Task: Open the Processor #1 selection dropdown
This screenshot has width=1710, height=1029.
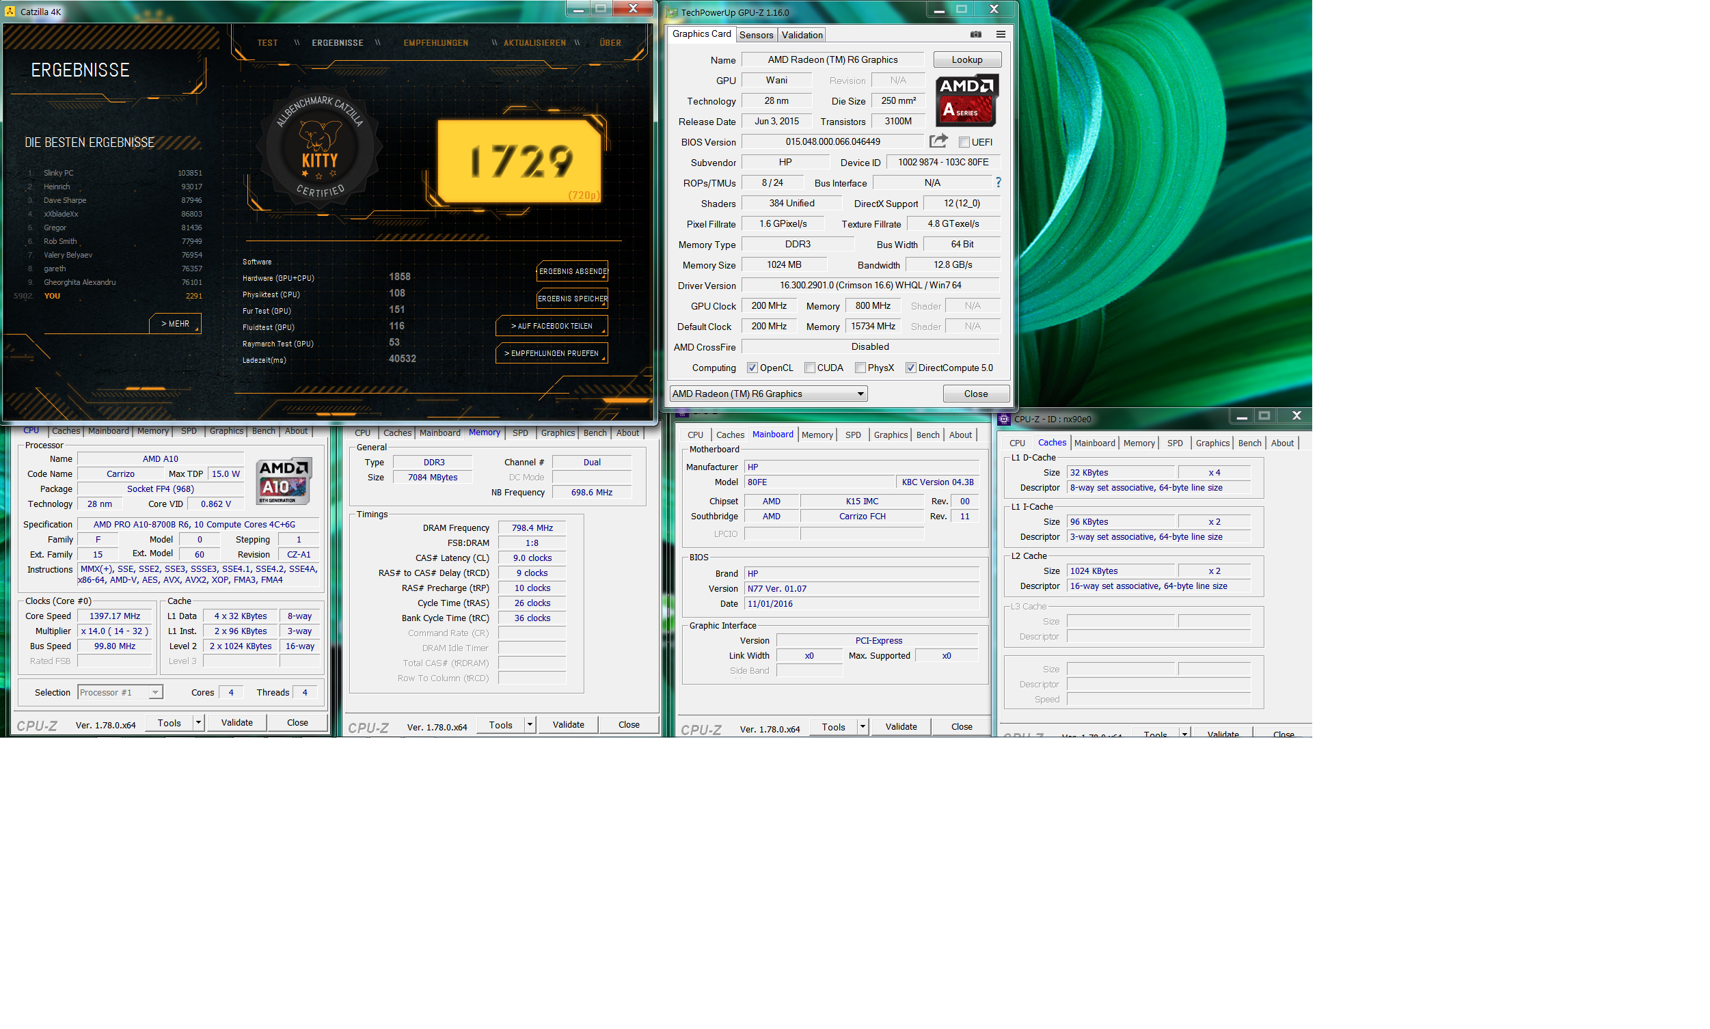Action: click(120, 692)
